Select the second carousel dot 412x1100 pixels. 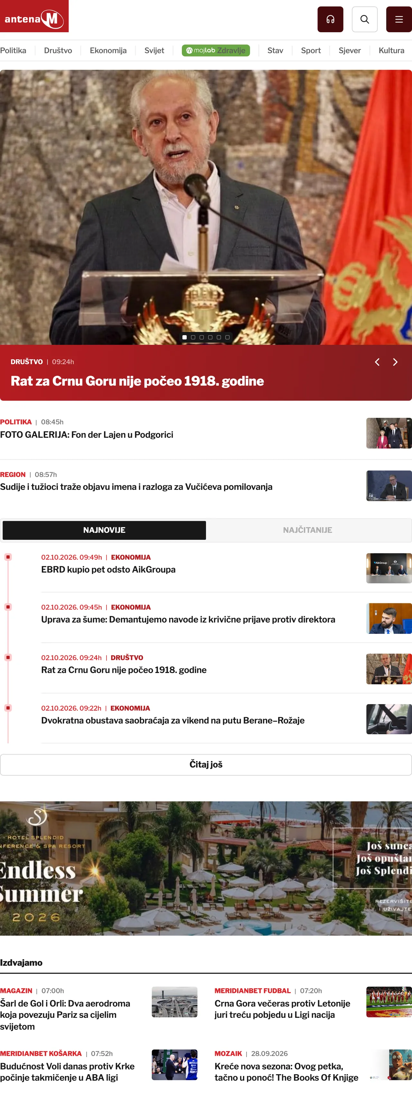(x=193, y=337)
